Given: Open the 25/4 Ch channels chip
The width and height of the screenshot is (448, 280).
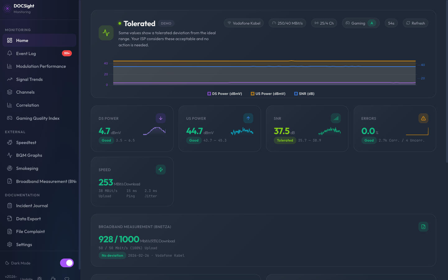Looking at the screenshot, I should tap(324, 23).
